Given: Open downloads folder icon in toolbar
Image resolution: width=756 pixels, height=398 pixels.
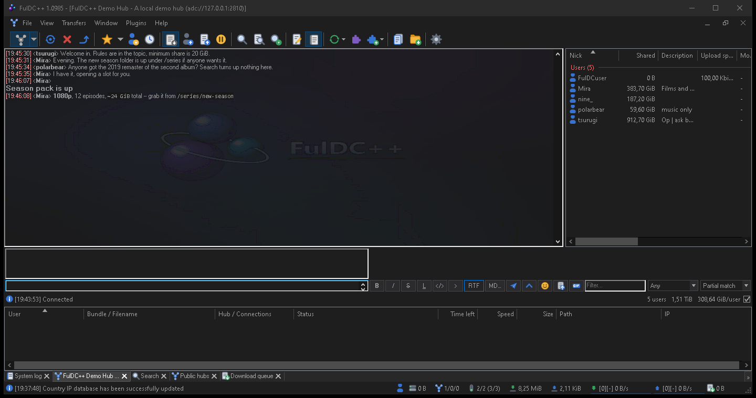Looking at the screenshot, I should pos(415,39).
